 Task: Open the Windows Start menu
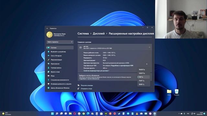click(x=52, y=113)
